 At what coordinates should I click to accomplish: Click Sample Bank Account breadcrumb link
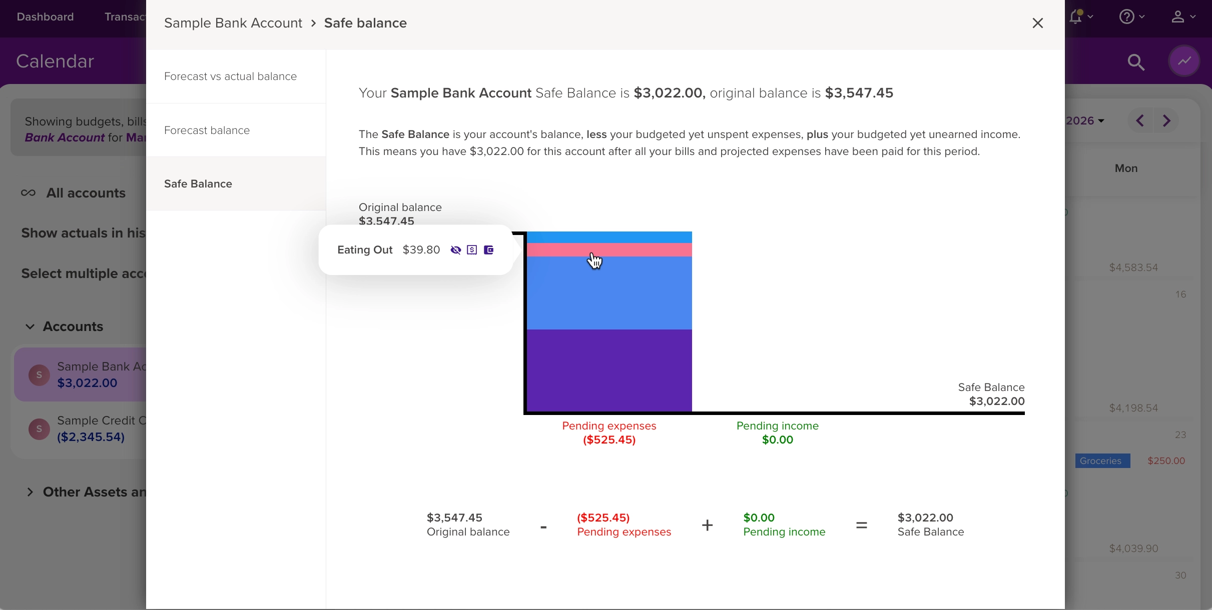point(233,23)
